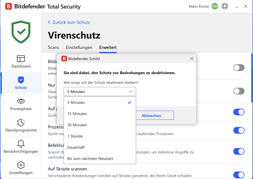Image resolution: width=253 pixels, height=179 pixels.
Task: Choose 30 Minuten from the list
Action: tap(100, 125)
